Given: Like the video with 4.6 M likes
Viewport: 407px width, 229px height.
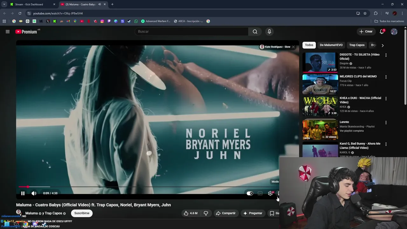Looking at the screenshot, I should click(190, 213).
